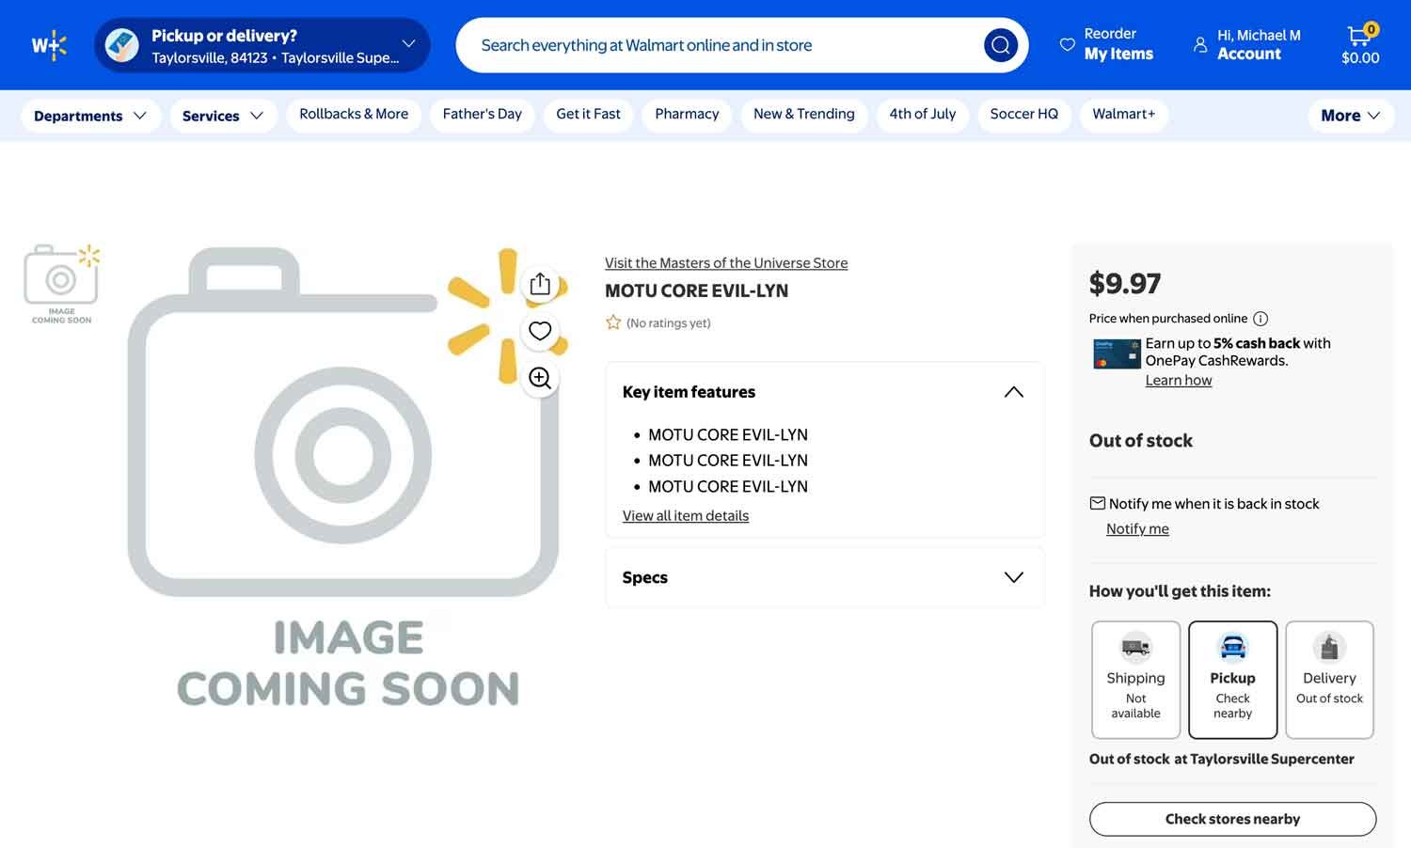1411x848 pixels.
Task: Visit the Masters of the Universe Store
Action: 726,263
